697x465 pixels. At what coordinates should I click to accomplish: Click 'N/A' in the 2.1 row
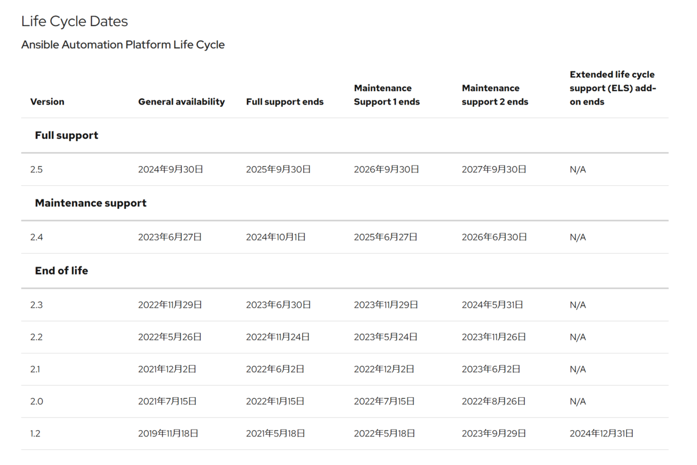(578, 369)
